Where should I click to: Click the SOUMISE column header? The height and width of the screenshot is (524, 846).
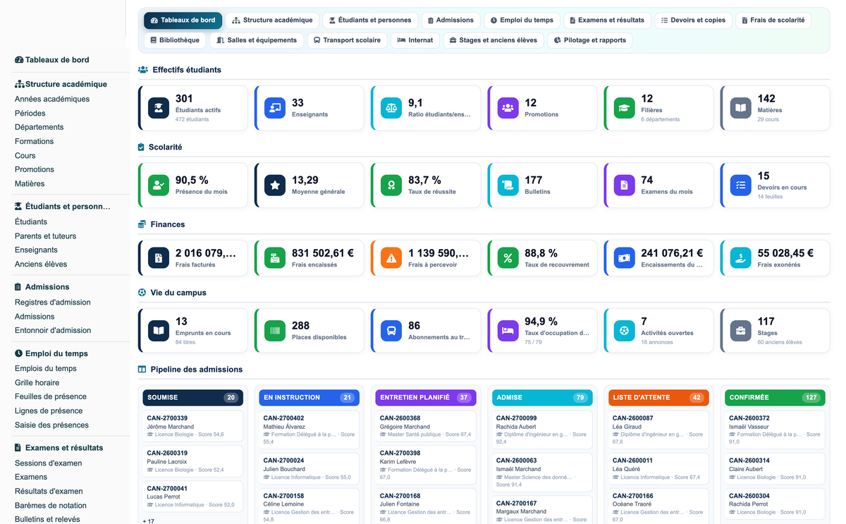click(193, 398)
